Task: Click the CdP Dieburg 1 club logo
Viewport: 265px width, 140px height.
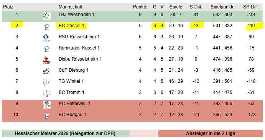Action: point(46,71)
